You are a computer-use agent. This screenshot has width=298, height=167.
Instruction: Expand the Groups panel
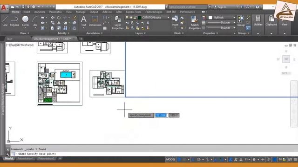coord(244,33)
